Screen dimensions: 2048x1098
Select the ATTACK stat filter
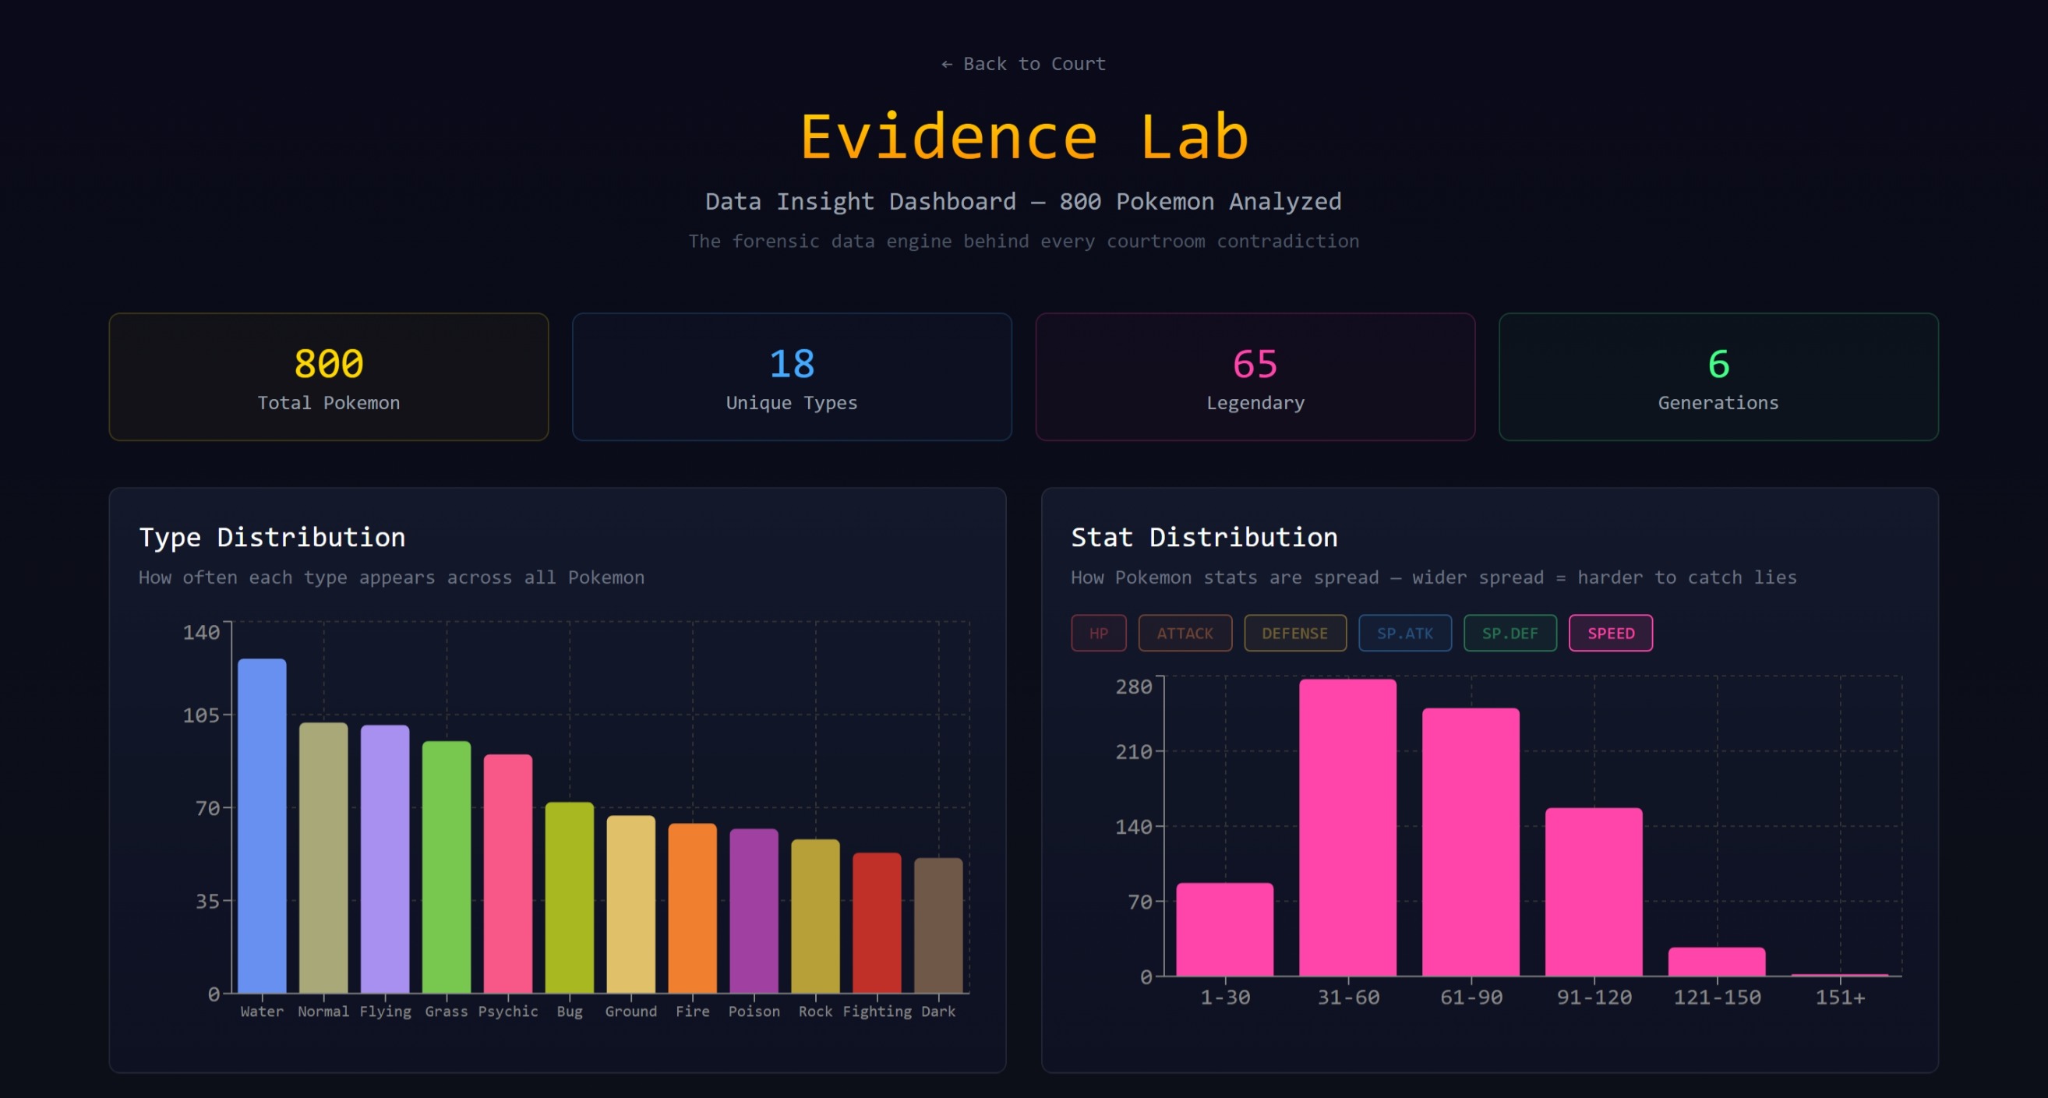point(1185,633)
